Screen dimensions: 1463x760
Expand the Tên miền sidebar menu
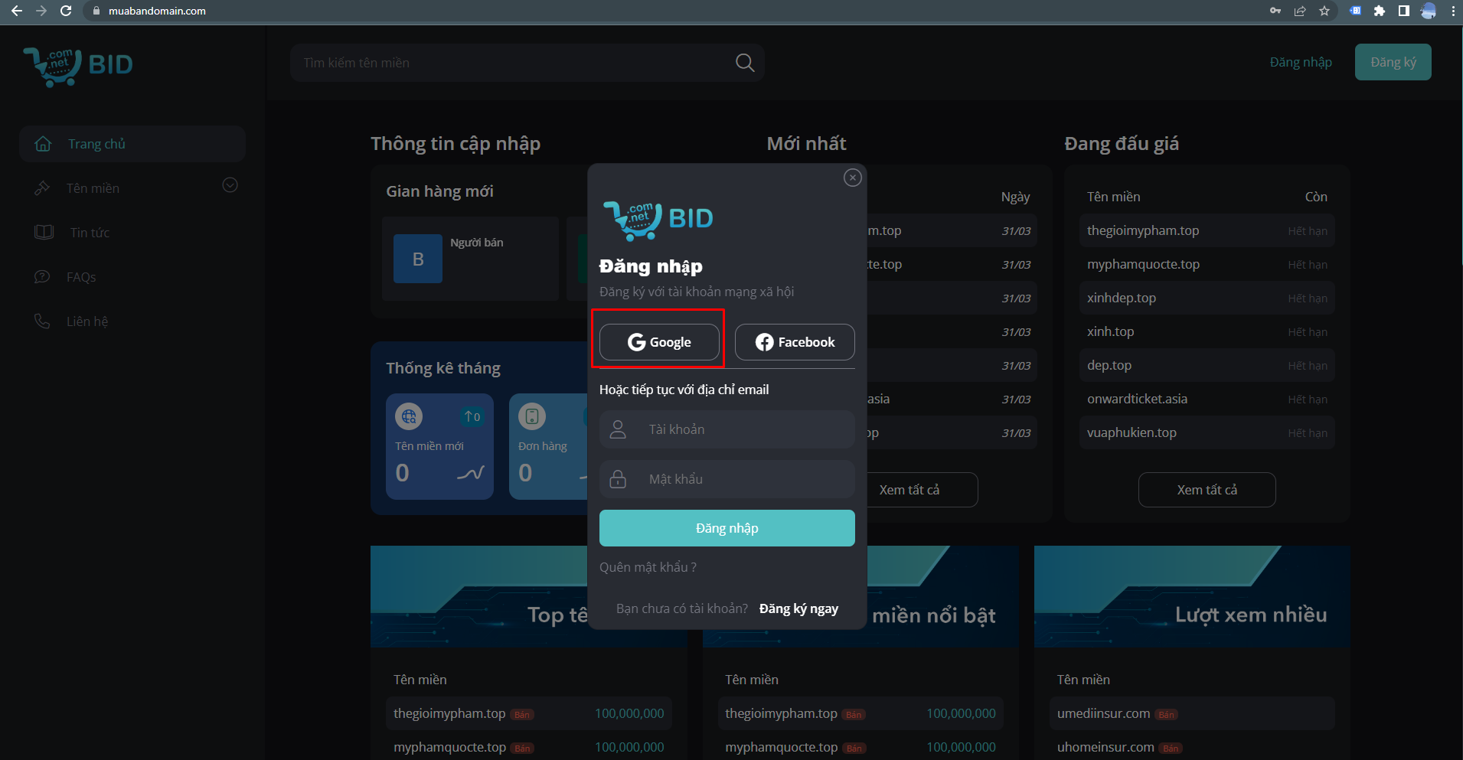[230, 186]
